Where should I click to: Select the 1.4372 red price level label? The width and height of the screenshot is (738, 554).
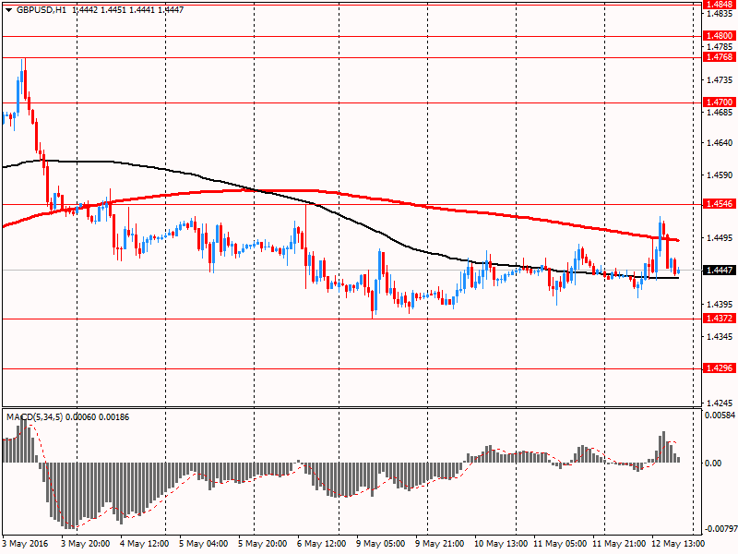[720, 319]
